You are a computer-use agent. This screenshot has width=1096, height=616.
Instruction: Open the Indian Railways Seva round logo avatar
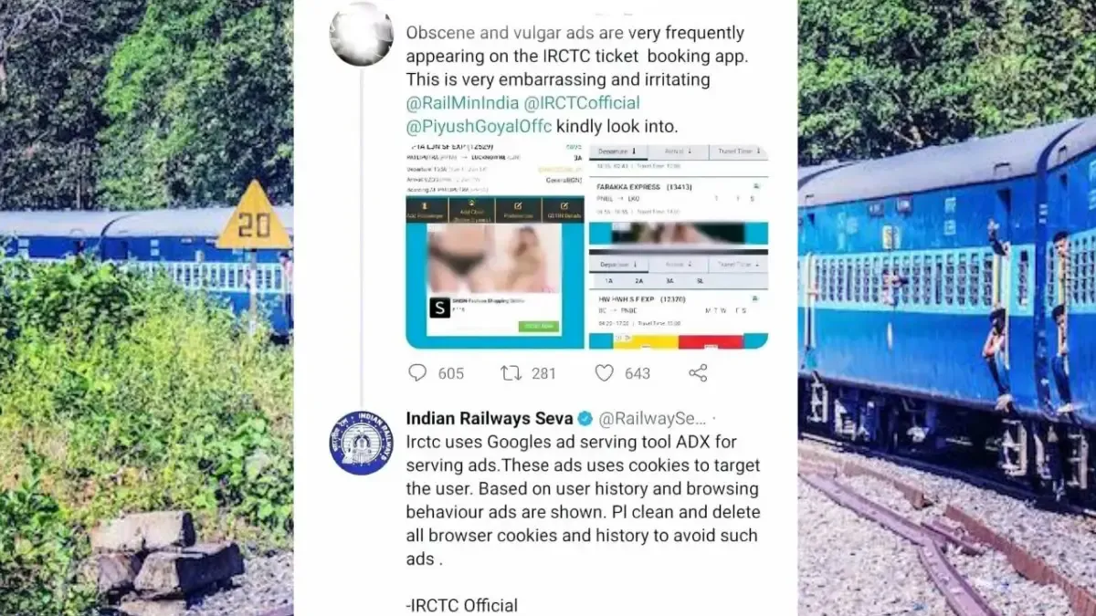361,443
